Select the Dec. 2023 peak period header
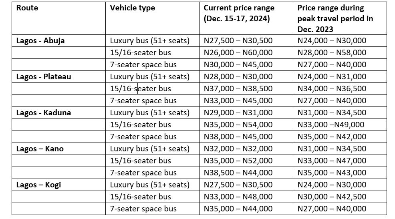The height and width of the screenshot is (219, 395). pyautogui.click(x=335, y=18)
